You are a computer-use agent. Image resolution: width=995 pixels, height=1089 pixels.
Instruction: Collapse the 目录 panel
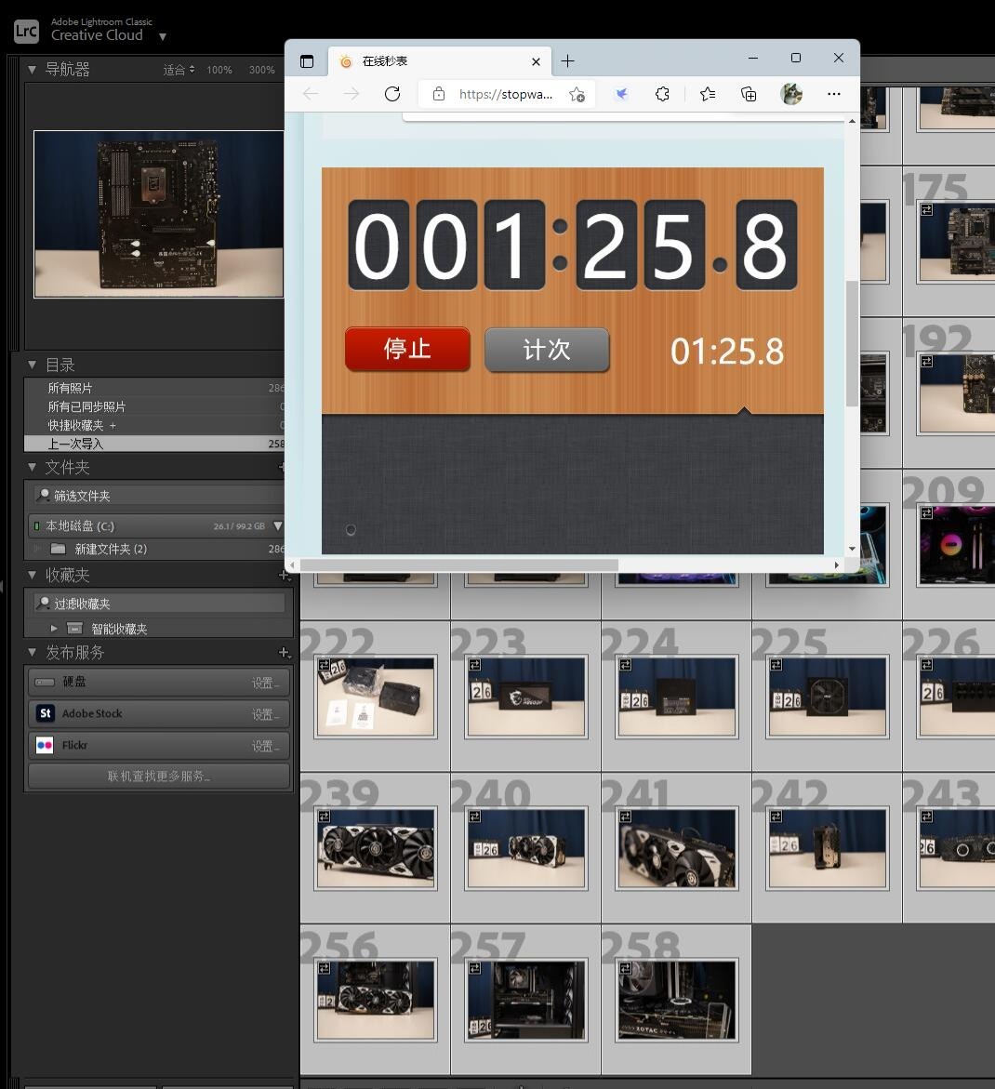click(32, 365)
